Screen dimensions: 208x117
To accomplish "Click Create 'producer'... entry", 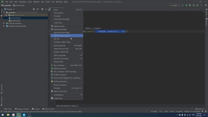I will (67, 82).
